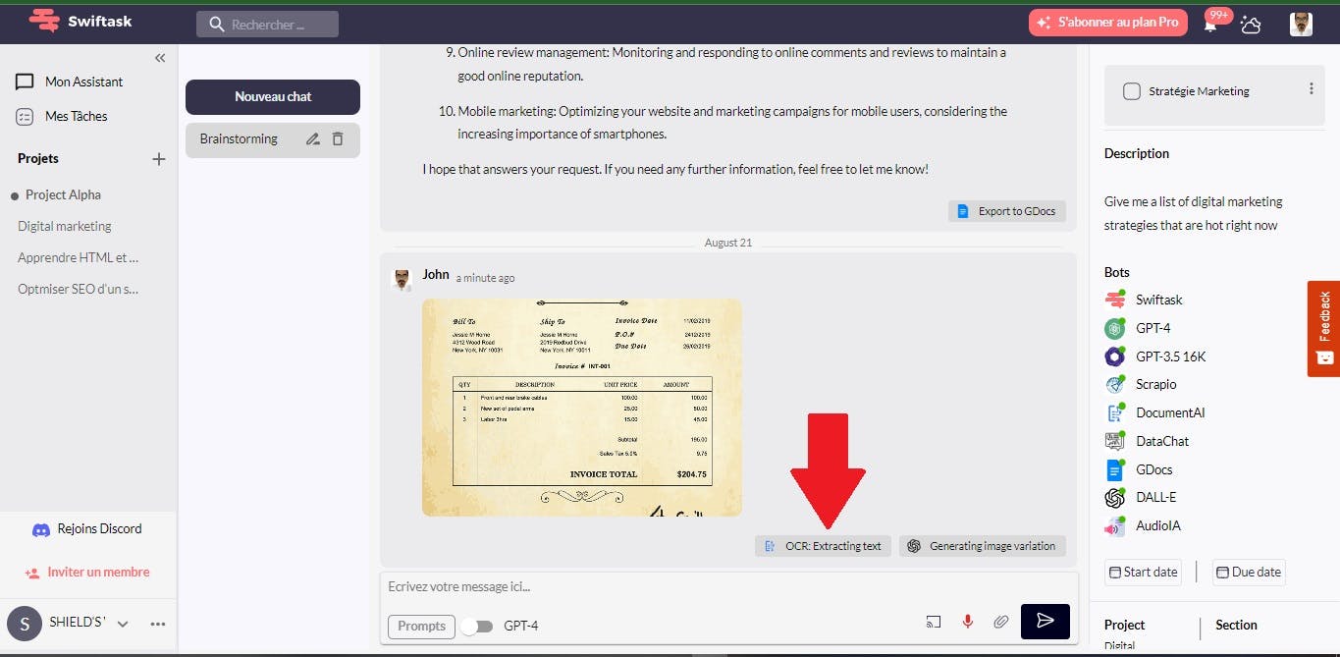1340x657 pixels.
Task: Start a Nouveau chat
Action: 273,96
